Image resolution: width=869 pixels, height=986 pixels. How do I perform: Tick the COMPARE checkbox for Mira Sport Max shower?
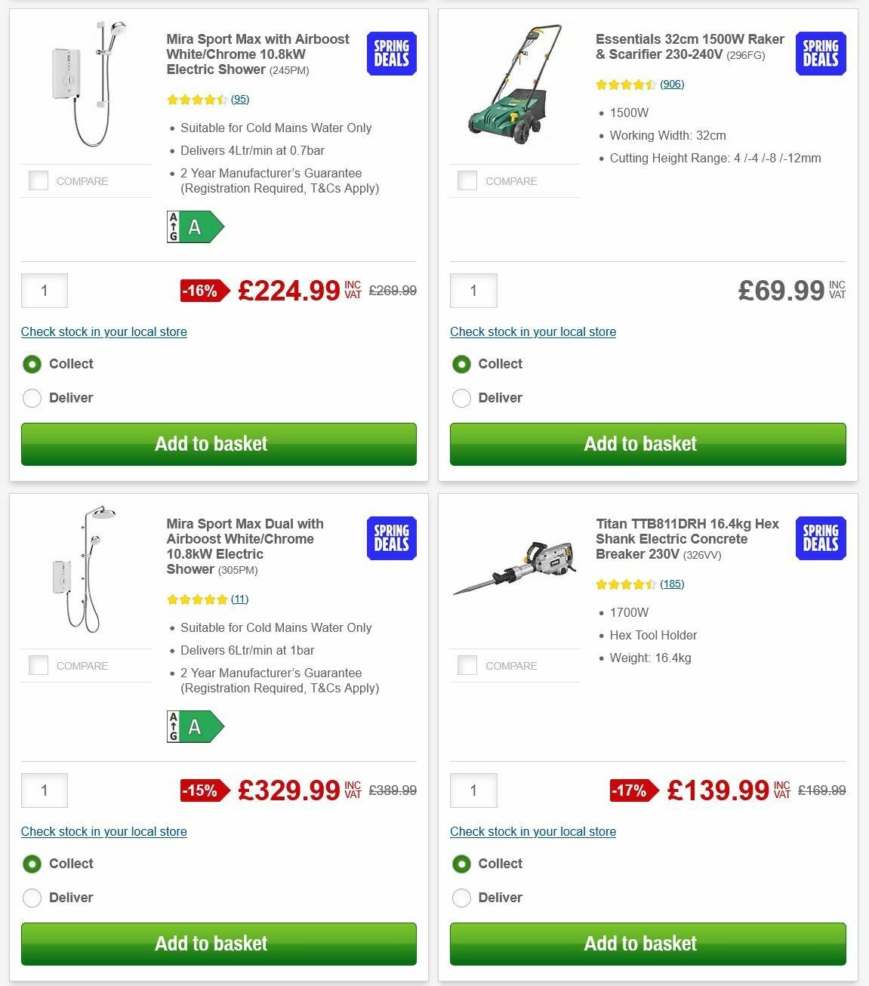point(38,180)
